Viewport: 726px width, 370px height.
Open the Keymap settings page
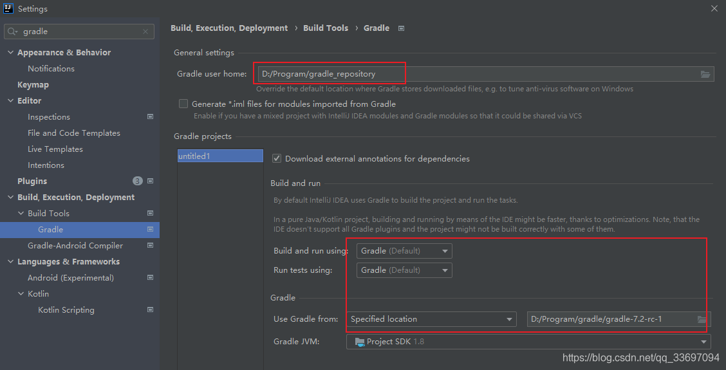33,85
